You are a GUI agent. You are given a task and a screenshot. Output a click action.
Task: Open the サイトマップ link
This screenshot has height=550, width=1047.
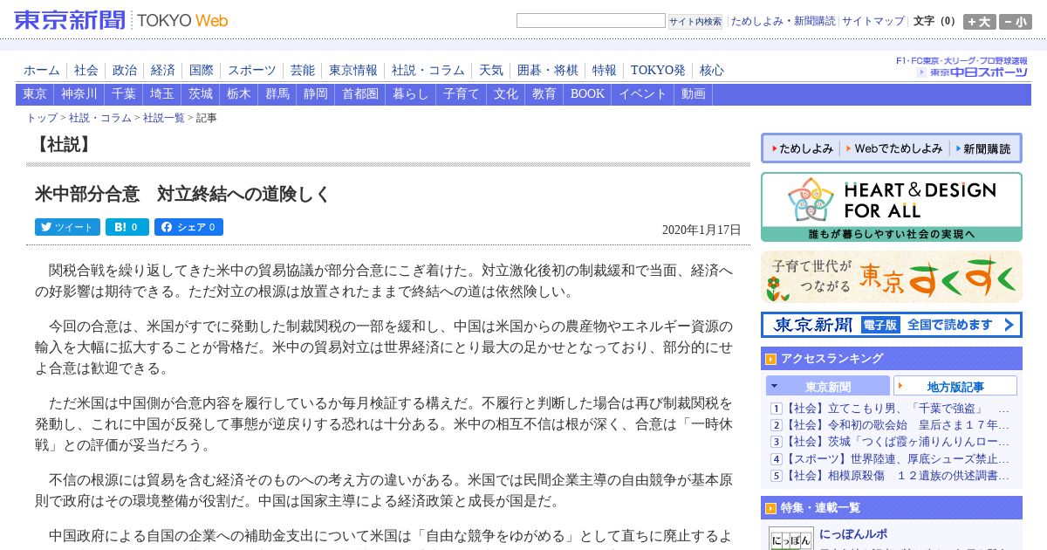point(873,21)
